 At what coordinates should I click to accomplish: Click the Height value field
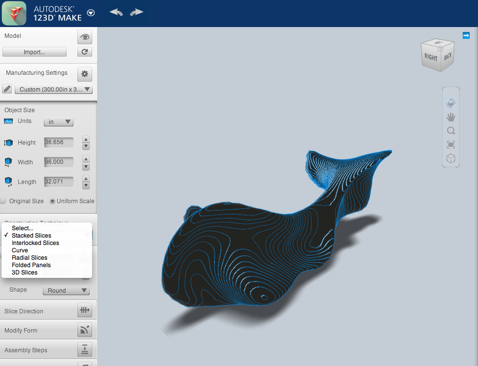tap(59, 142)
